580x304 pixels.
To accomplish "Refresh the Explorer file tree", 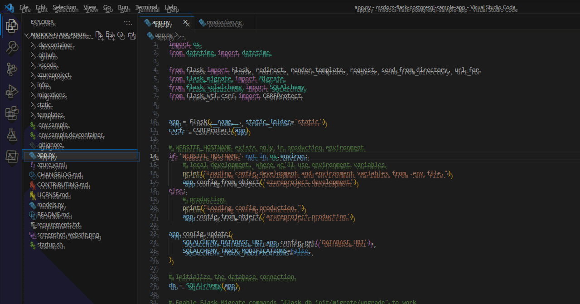I will click(121, 35).
